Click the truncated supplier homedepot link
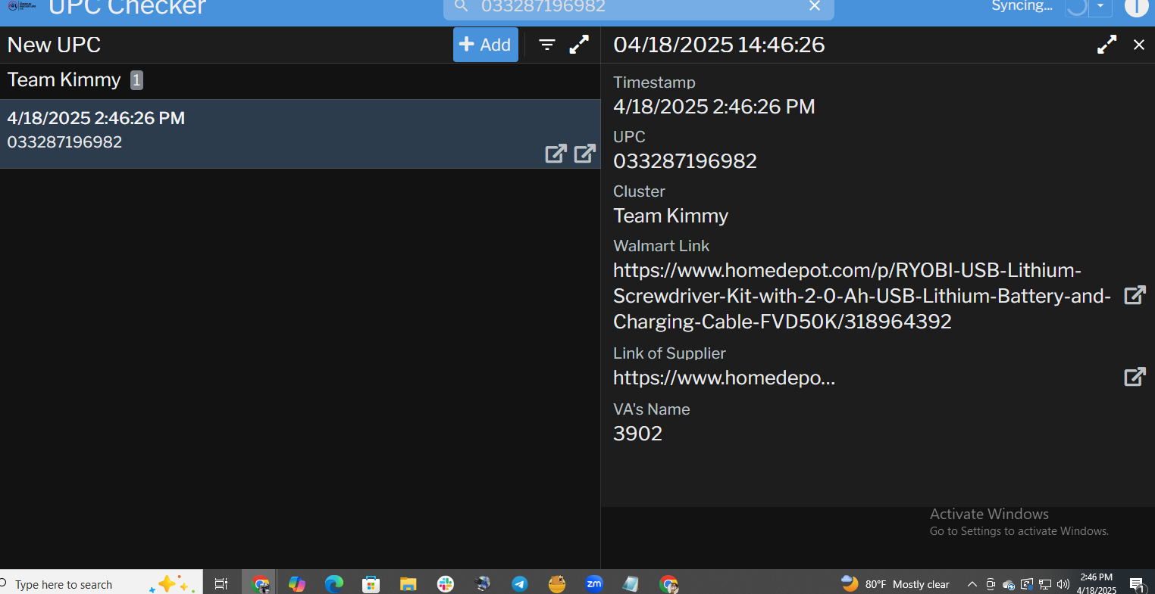 [x=724, y=378]
